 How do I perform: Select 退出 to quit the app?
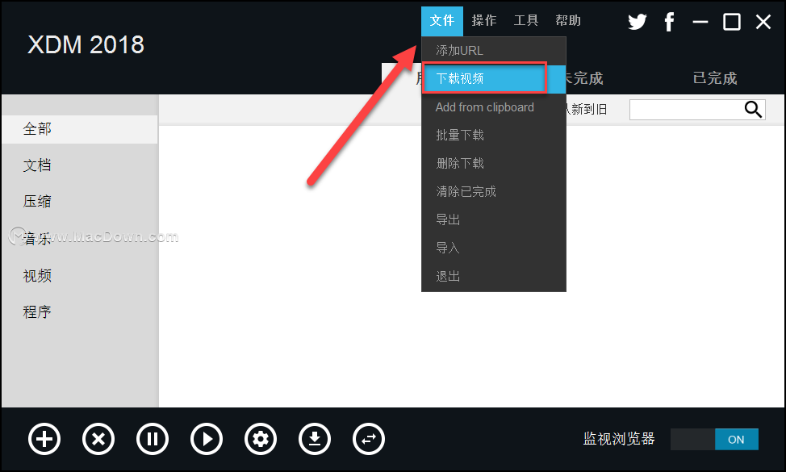coord(494,276)
